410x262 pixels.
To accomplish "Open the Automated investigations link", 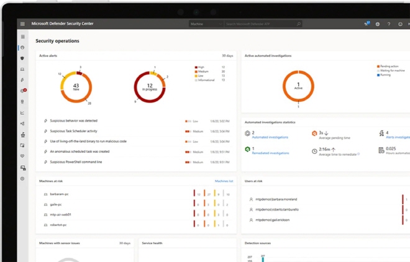I will coord(270,137).
